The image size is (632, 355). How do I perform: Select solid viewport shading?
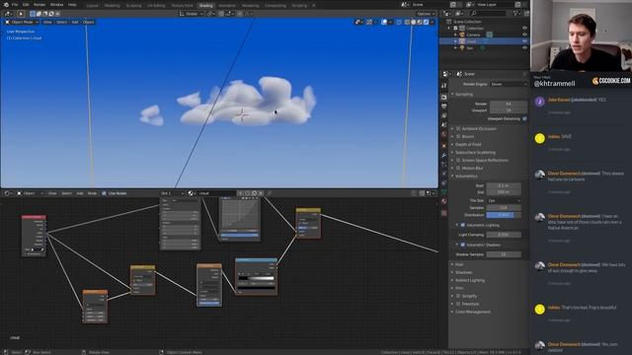click(413, 22)
